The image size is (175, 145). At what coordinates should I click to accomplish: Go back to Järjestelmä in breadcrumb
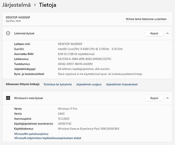tap(16, 5)
